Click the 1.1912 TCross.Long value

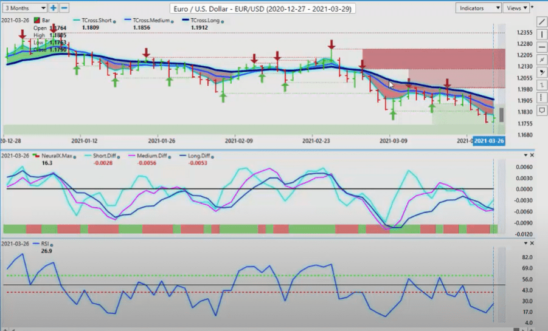pyautogui.click(x=199, y=27)
